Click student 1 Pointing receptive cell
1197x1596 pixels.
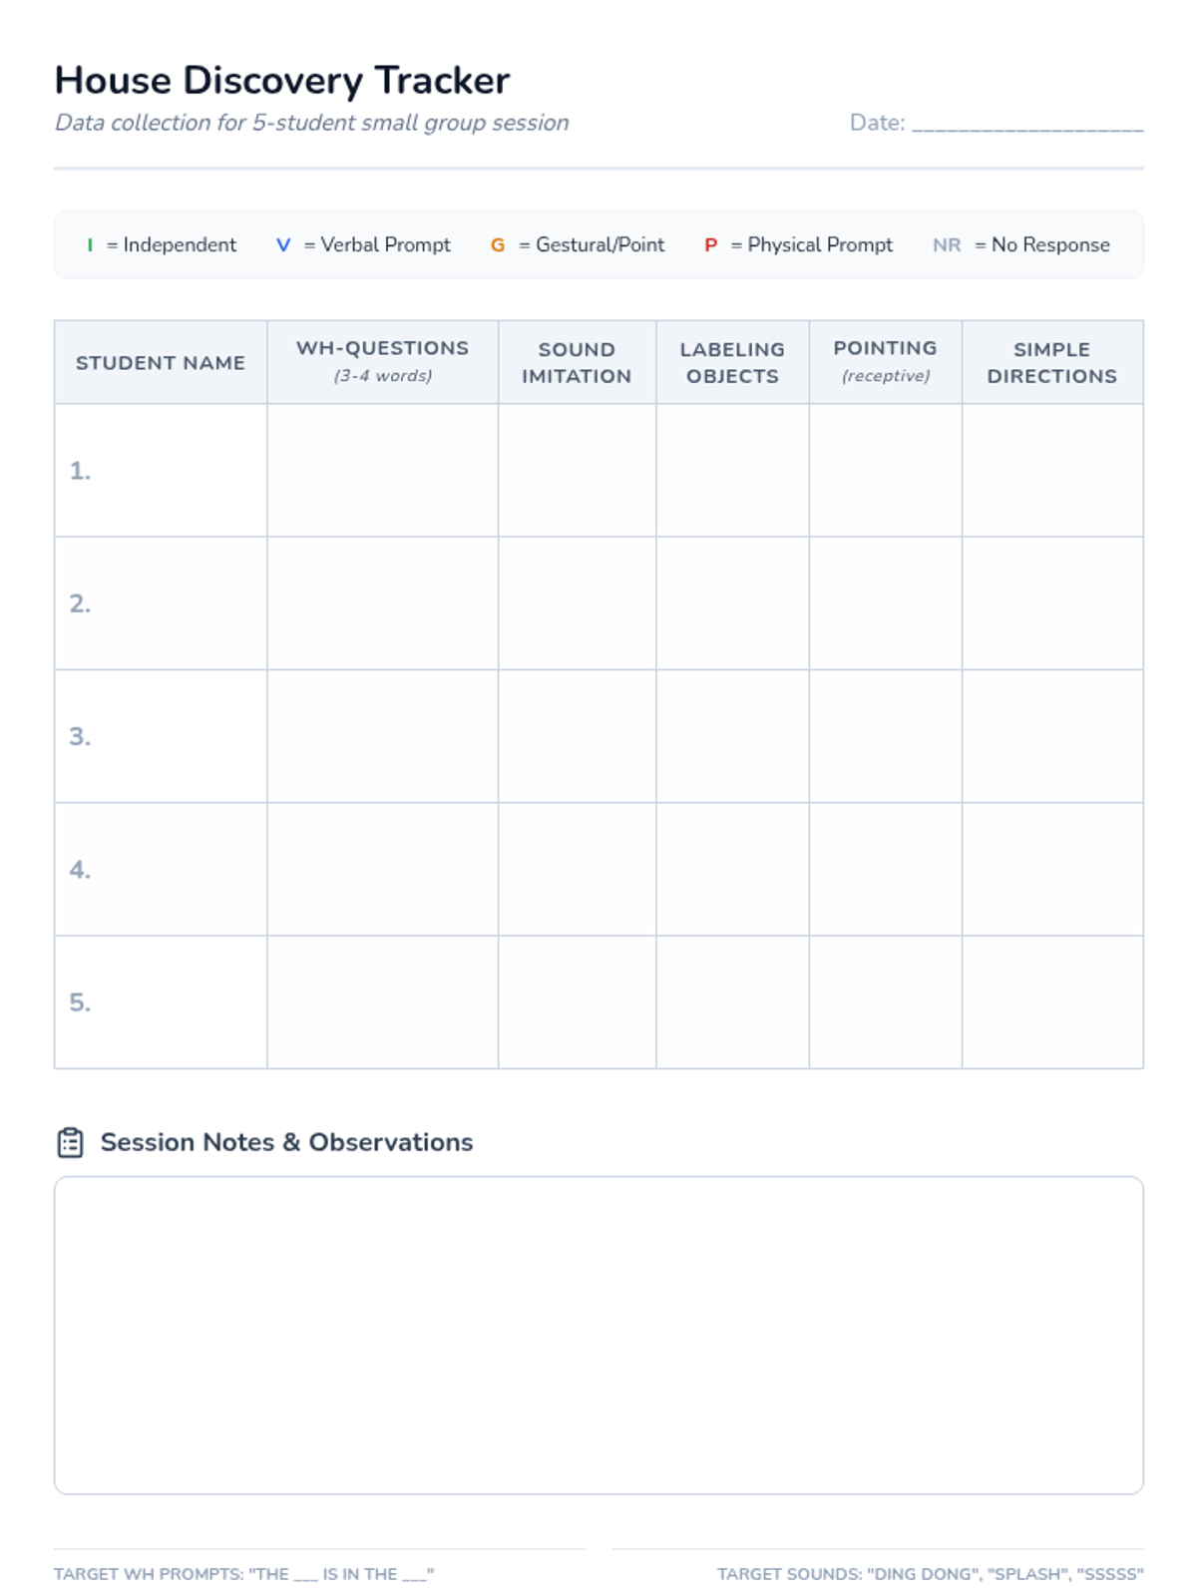click(885, 470)
